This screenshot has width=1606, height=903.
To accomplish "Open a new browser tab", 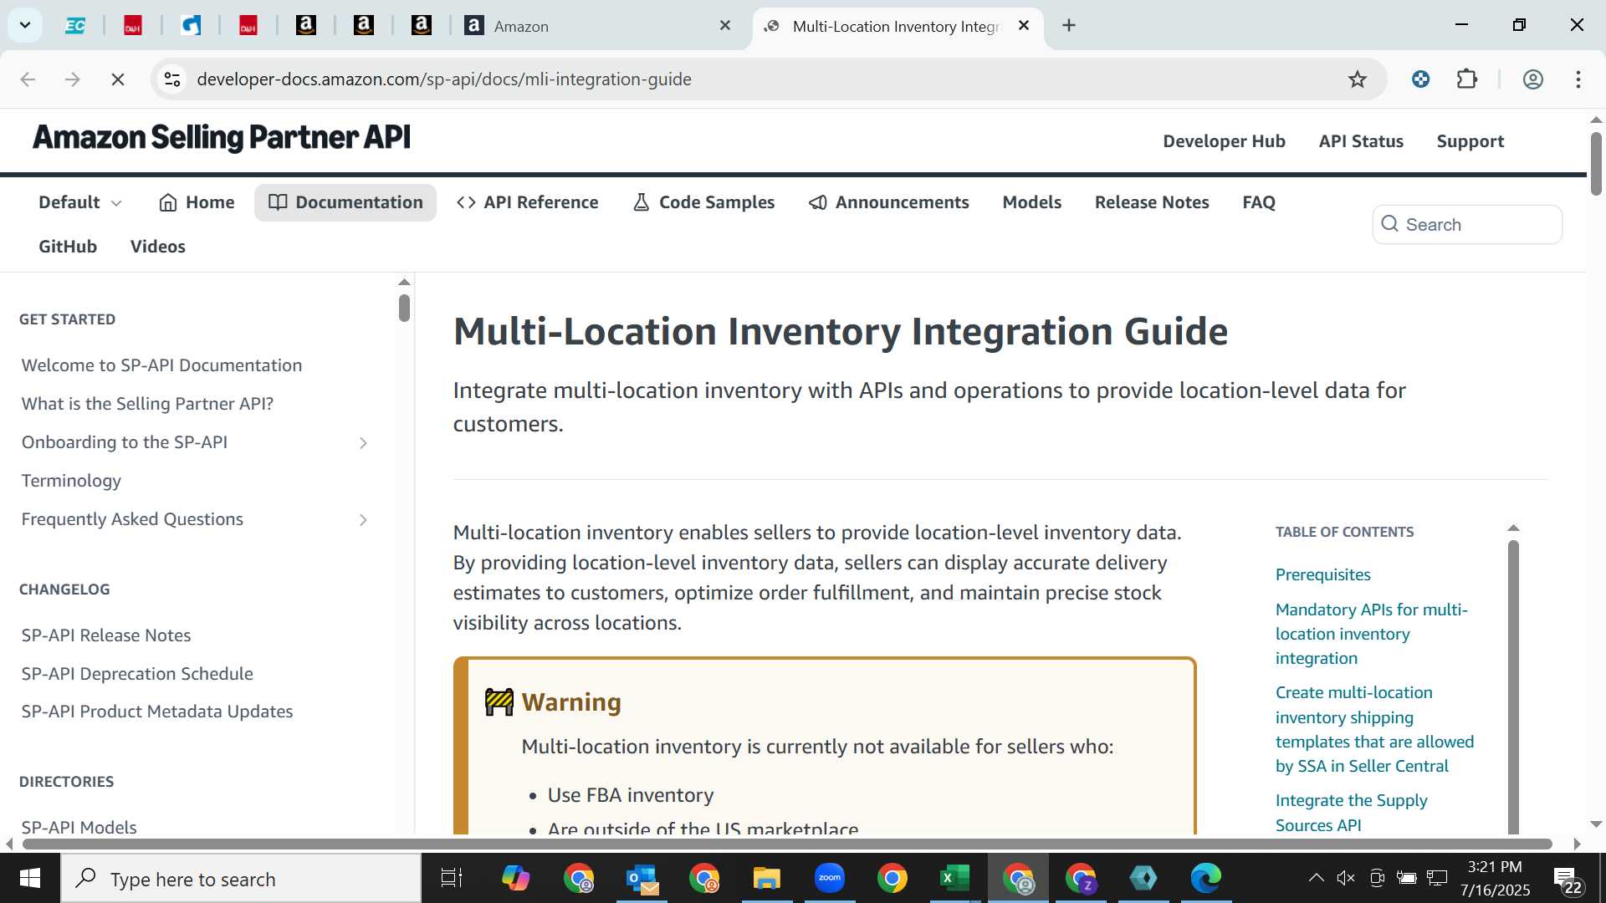I will tap(1069, 26).
